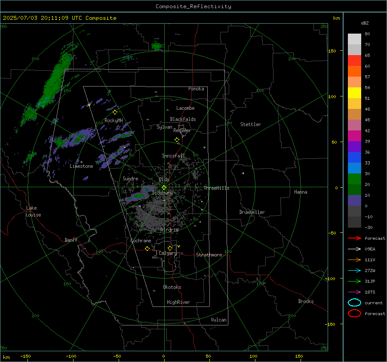
Task: Click the Sundre town label
Action: pyautogui.click(x=130, y=178)
